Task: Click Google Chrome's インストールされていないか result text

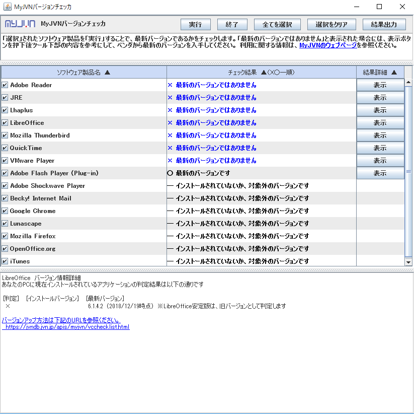Action: click(x=242, y=211)
